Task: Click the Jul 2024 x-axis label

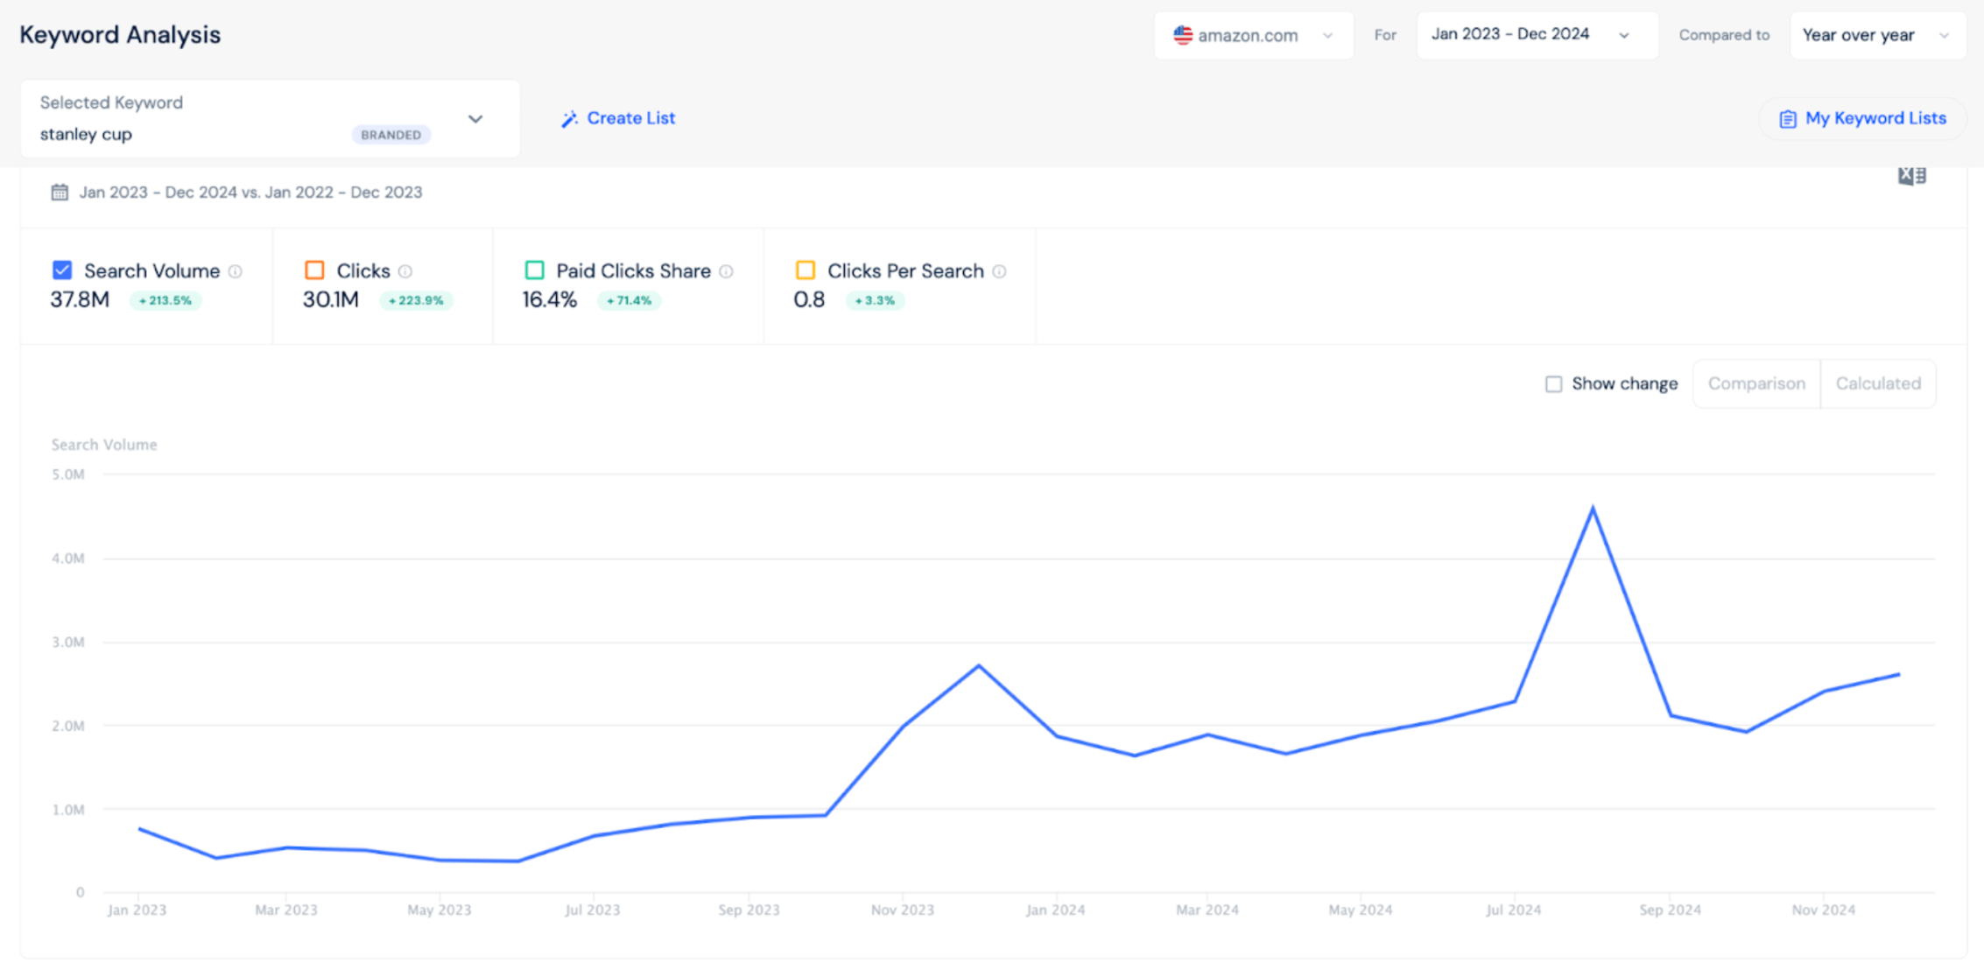Action: pos(1513,910)
